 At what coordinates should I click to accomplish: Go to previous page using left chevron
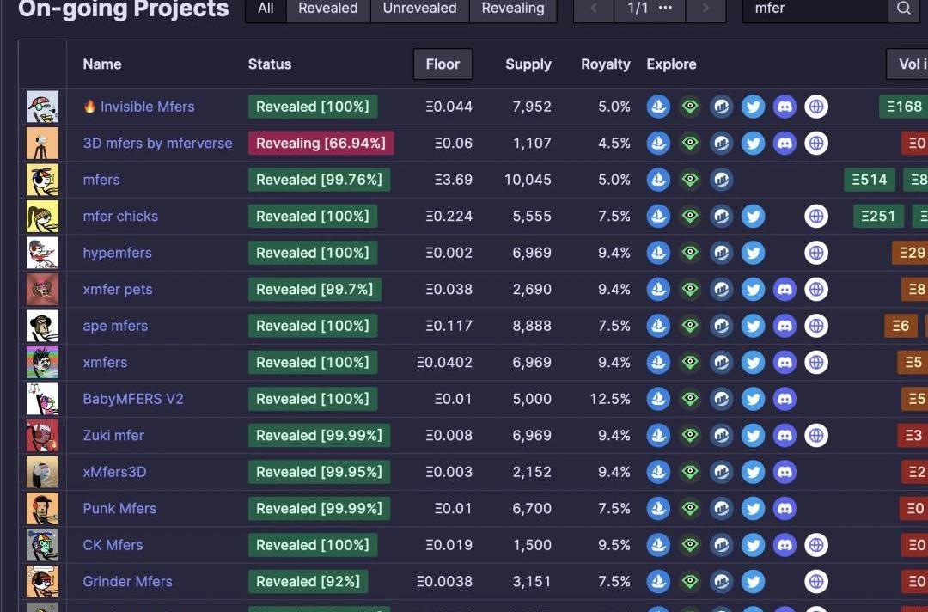click(594, 9)
